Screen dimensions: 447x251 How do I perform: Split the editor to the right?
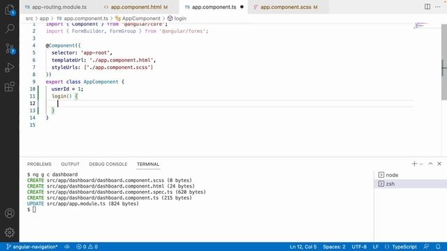tap(427, 6)
